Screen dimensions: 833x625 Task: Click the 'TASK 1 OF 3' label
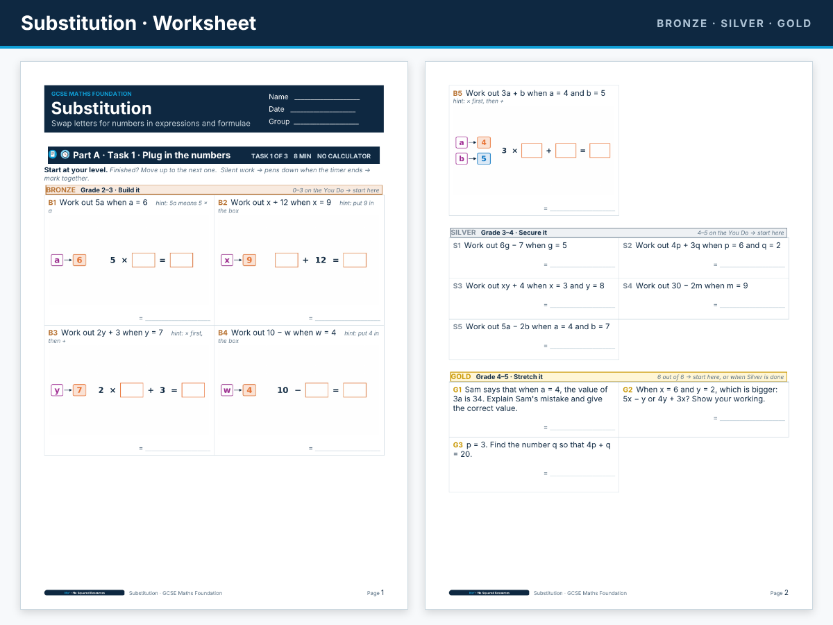click(269, 156)
